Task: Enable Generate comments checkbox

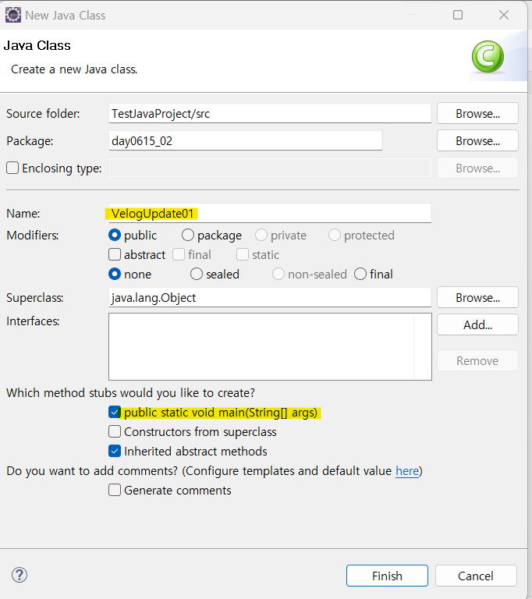Action: click(x=115, y=490)
